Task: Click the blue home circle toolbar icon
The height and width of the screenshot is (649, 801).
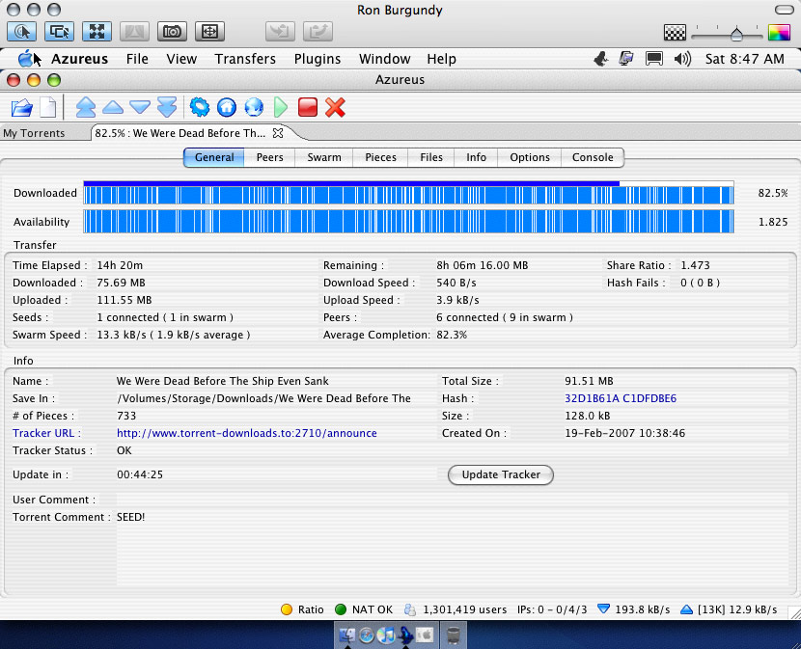Action: coord(227,108)
